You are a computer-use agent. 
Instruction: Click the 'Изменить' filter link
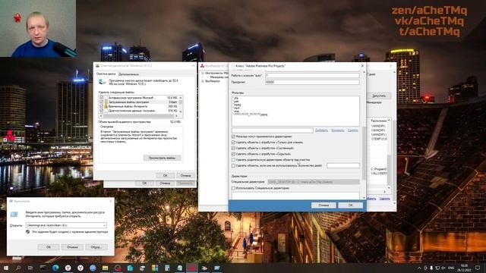(337, 130)
